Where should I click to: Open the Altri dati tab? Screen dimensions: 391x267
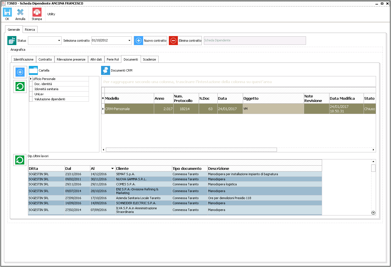point(96,59)
